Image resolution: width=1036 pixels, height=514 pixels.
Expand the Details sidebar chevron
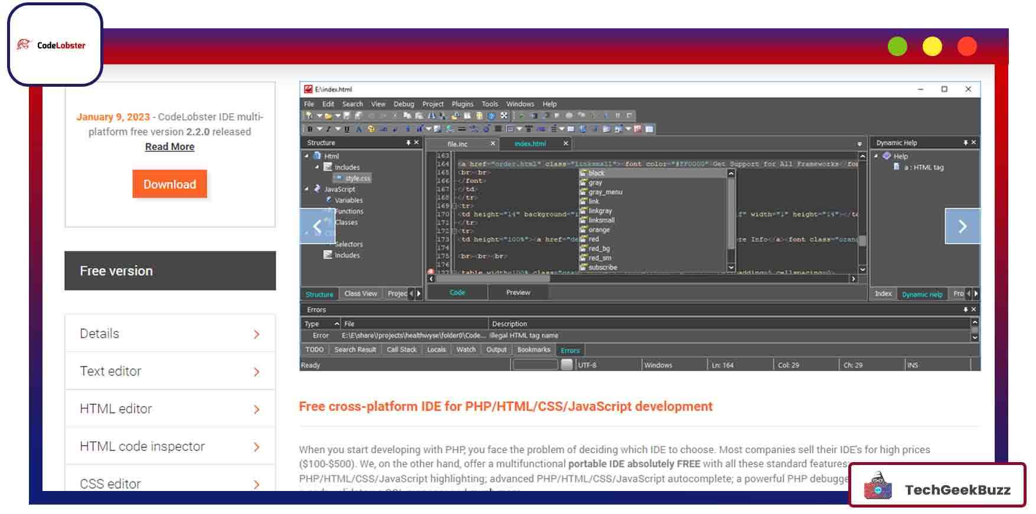pyautogui.click(x=256, y=335)
